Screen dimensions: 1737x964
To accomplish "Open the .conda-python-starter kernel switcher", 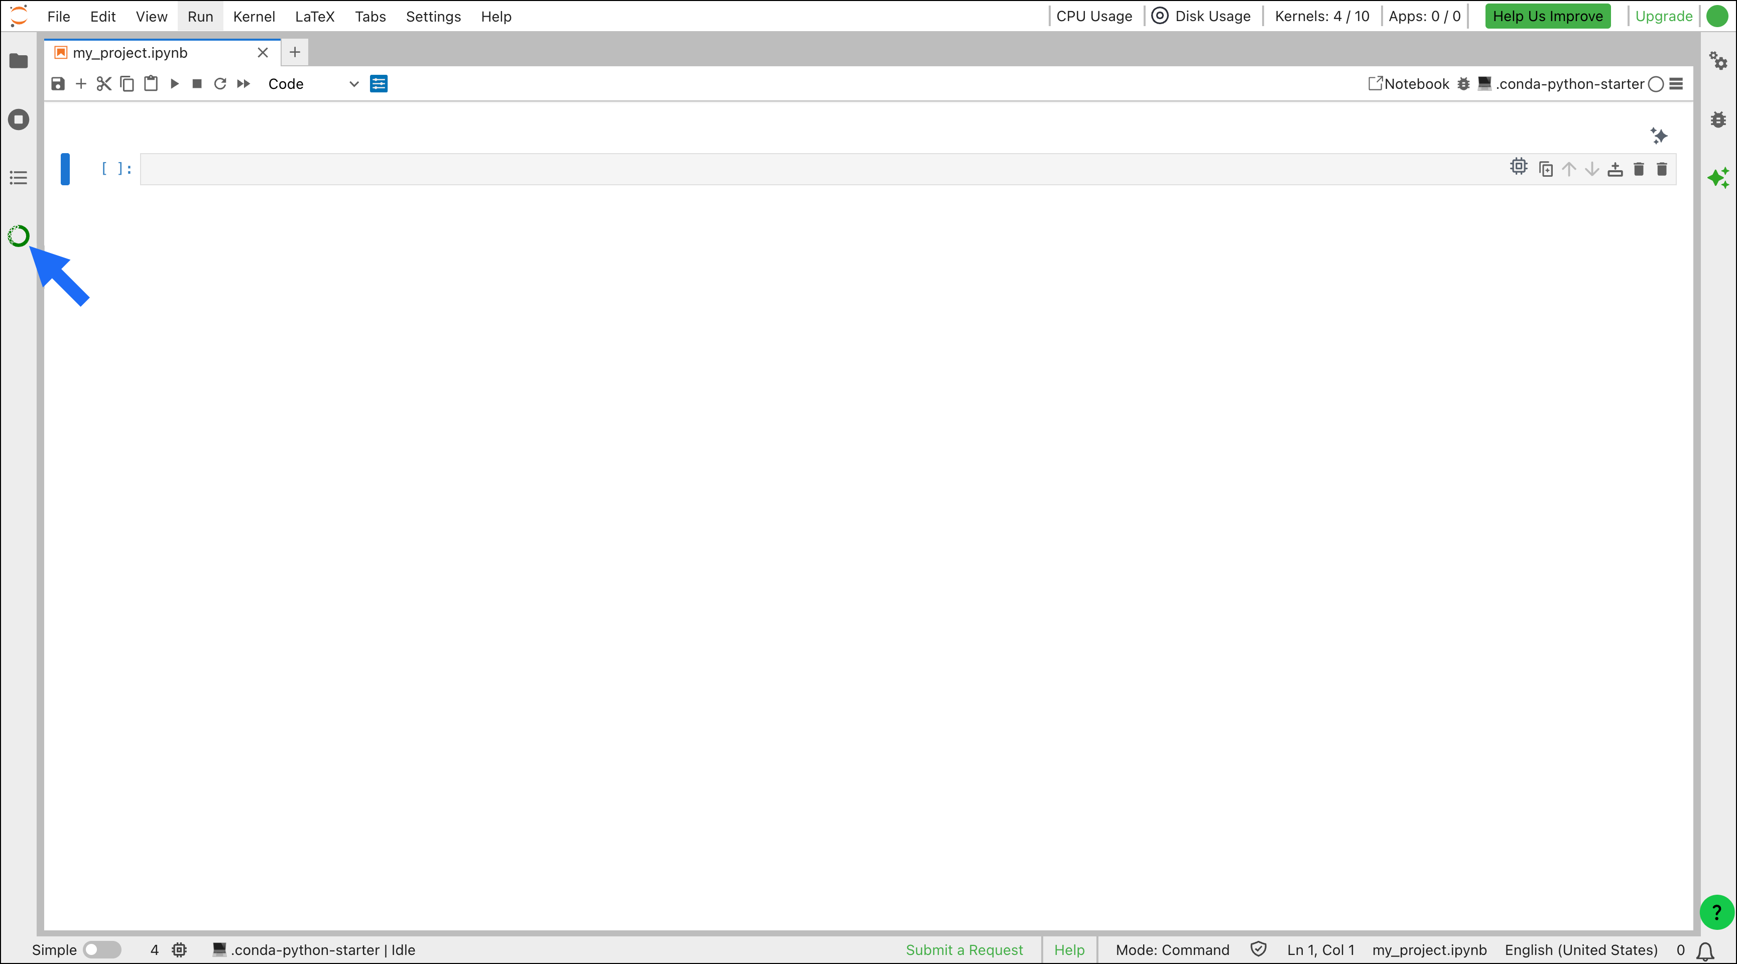I will click(1571, 84).
